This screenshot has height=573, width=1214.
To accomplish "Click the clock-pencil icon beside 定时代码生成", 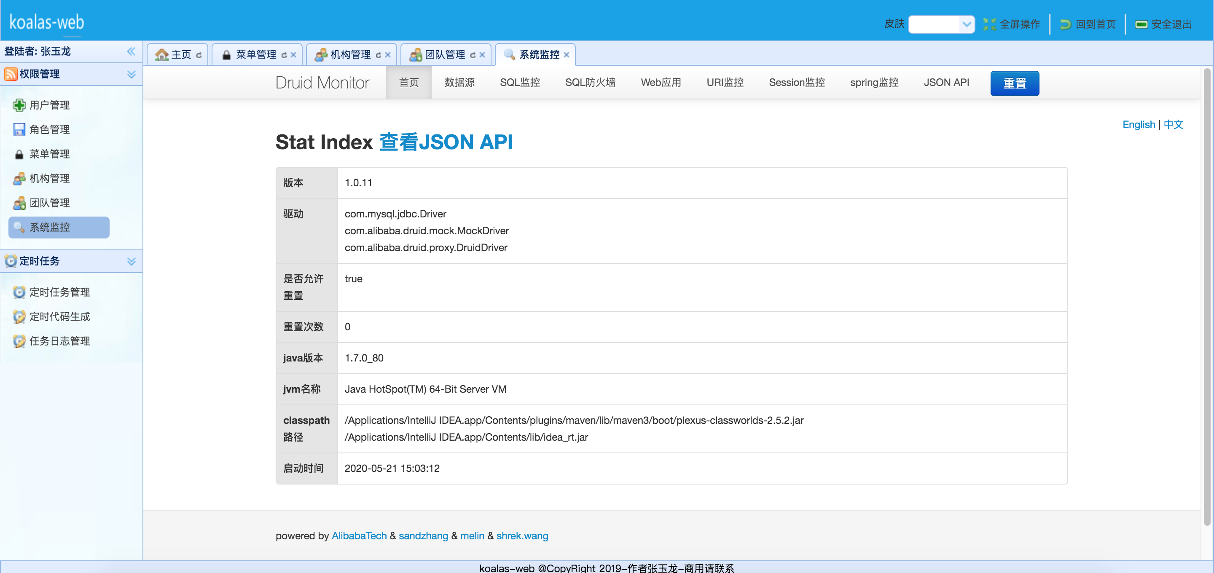I will 19,317.
